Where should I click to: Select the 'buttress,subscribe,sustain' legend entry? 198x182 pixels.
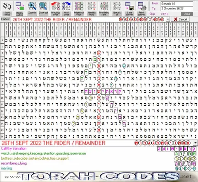click(x=35, y=159)
